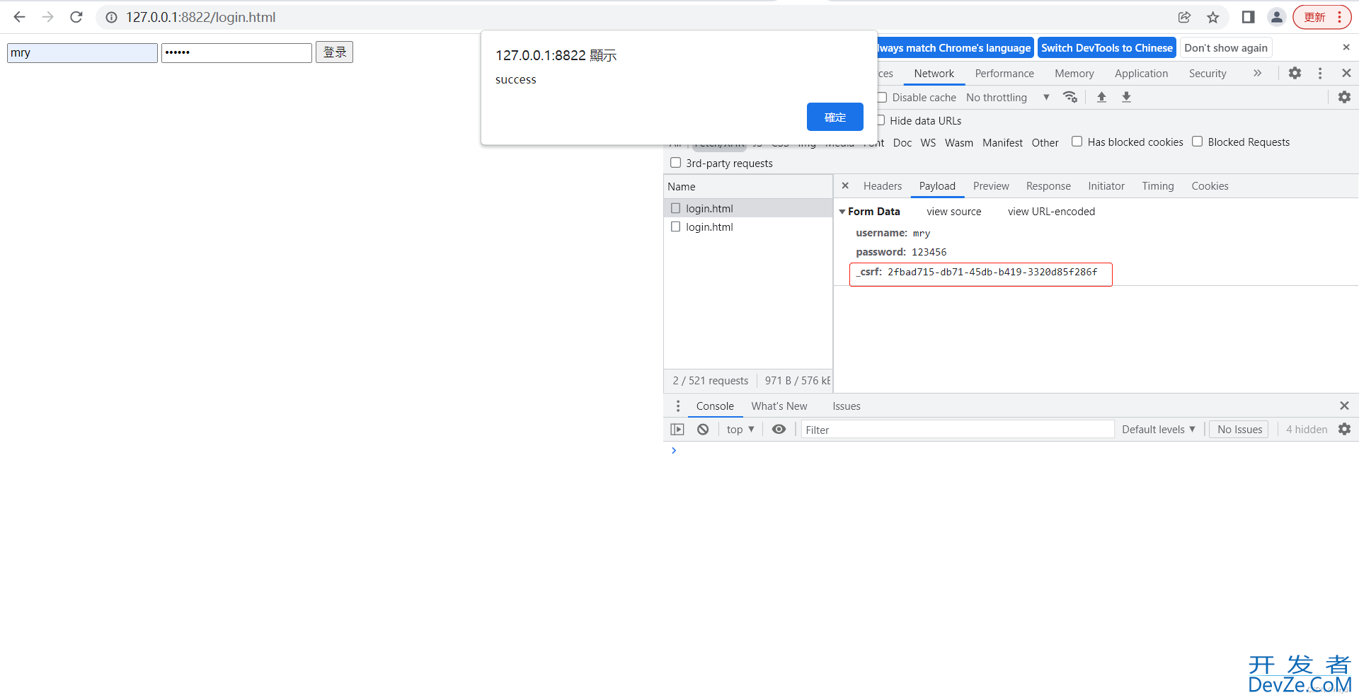Select the Payload tab
The width and height of the screenshot is (1359, 700).
[x=937, y=185]
